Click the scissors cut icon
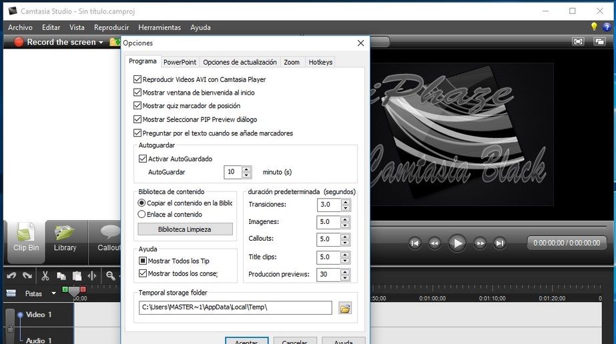Screen dimensions: 616x344 tap(45, 276)
